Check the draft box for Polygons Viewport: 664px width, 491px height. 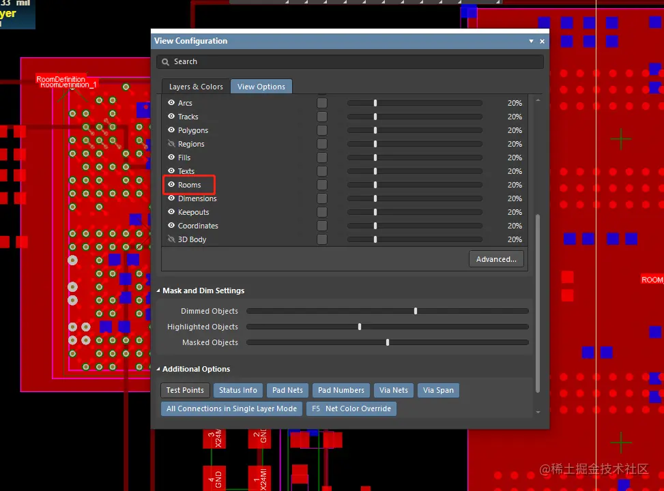pos(322,130)
